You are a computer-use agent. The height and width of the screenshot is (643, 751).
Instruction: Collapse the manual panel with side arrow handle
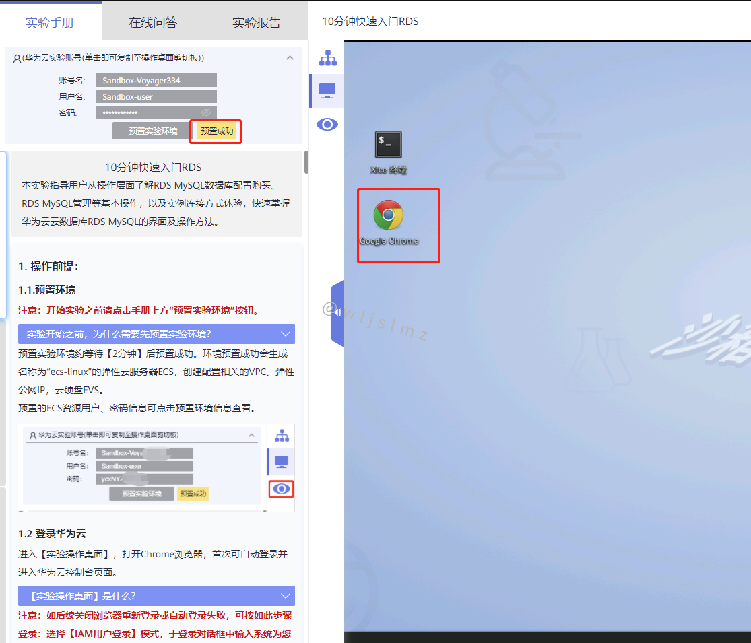337,313
